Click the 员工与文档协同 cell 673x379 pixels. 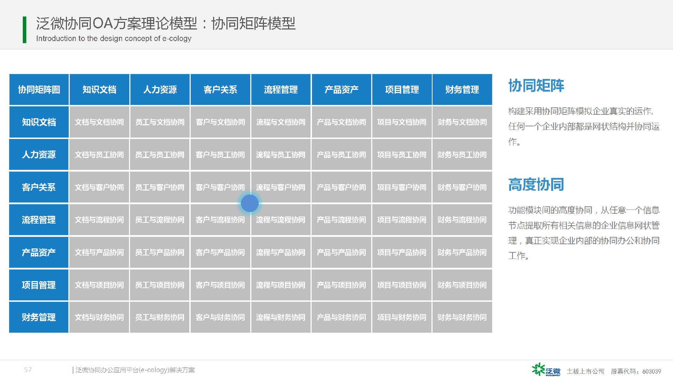pos(160,122)
